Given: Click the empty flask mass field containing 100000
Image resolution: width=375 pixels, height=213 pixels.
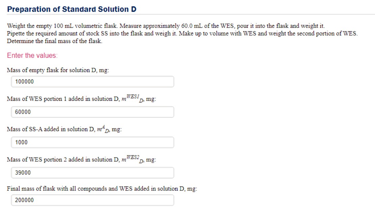Looking at the screenshot, I should click(92, 82).
